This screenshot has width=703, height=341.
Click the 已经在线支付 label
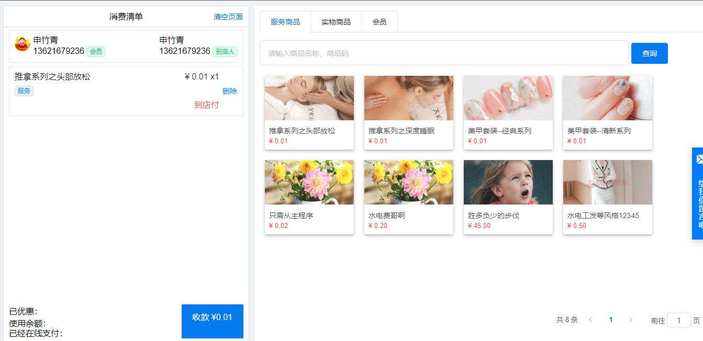click(x=36, y=334)
